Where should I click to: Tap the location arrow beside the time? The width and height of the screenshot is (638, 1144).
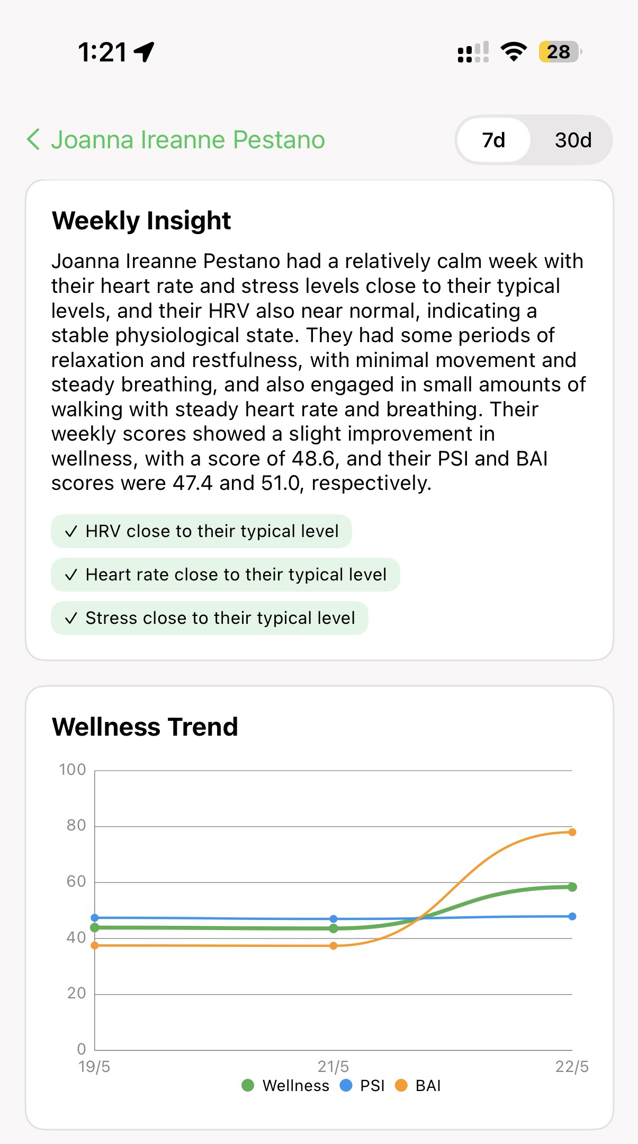point(144,52)
